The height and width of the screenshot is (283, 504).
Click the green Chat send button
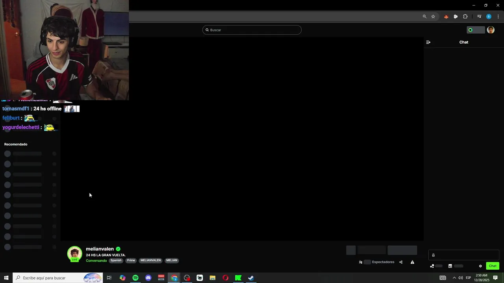coord(493,266)
